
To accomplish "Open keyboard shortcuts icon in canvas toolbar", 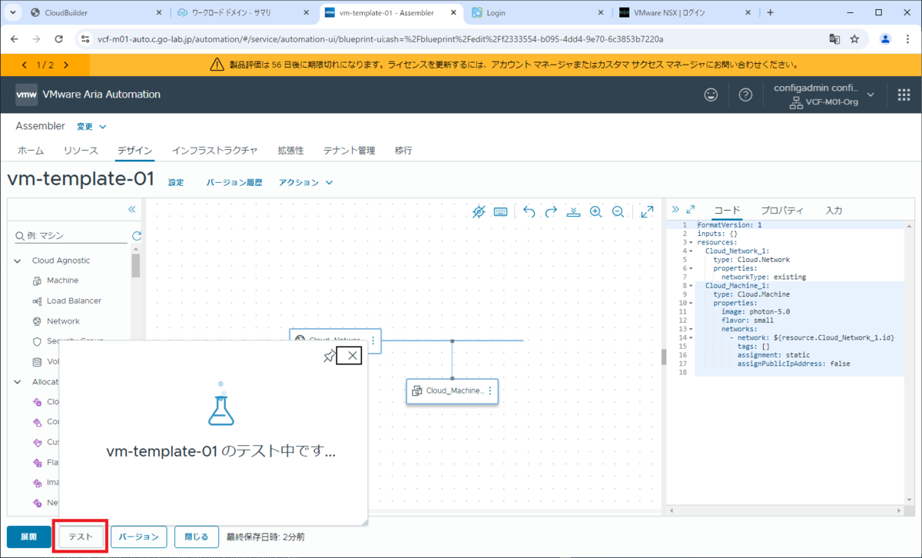I will pos(500,211).
